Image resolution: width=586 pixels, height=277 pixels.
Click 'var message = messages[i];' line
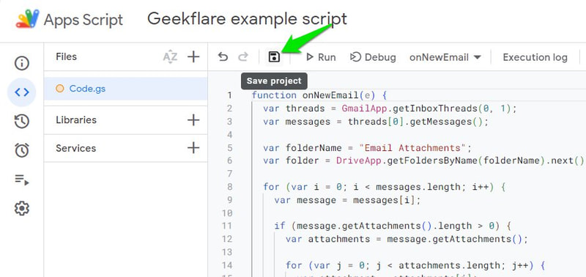pos(347,200)
